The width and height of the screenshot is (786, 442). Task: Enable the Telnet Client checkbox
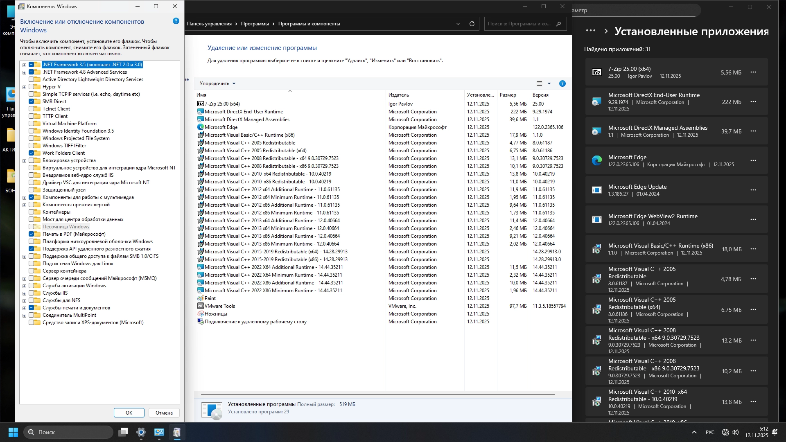32,109
